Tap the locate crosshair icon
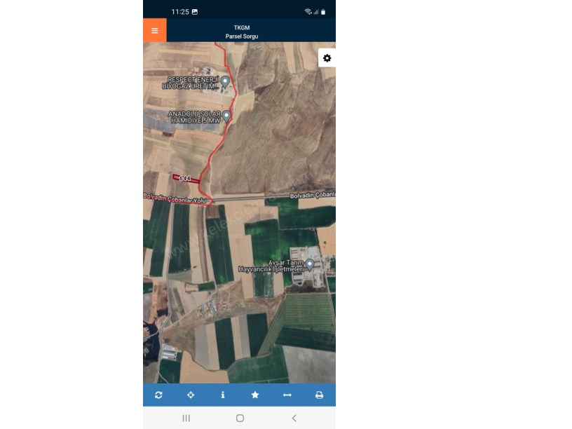The image size is (572, 429). (x=191, y=395)
